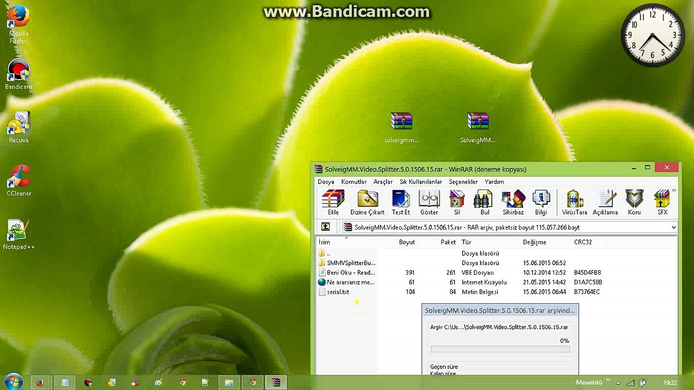Open the Dosya menu

click(326, 182)
